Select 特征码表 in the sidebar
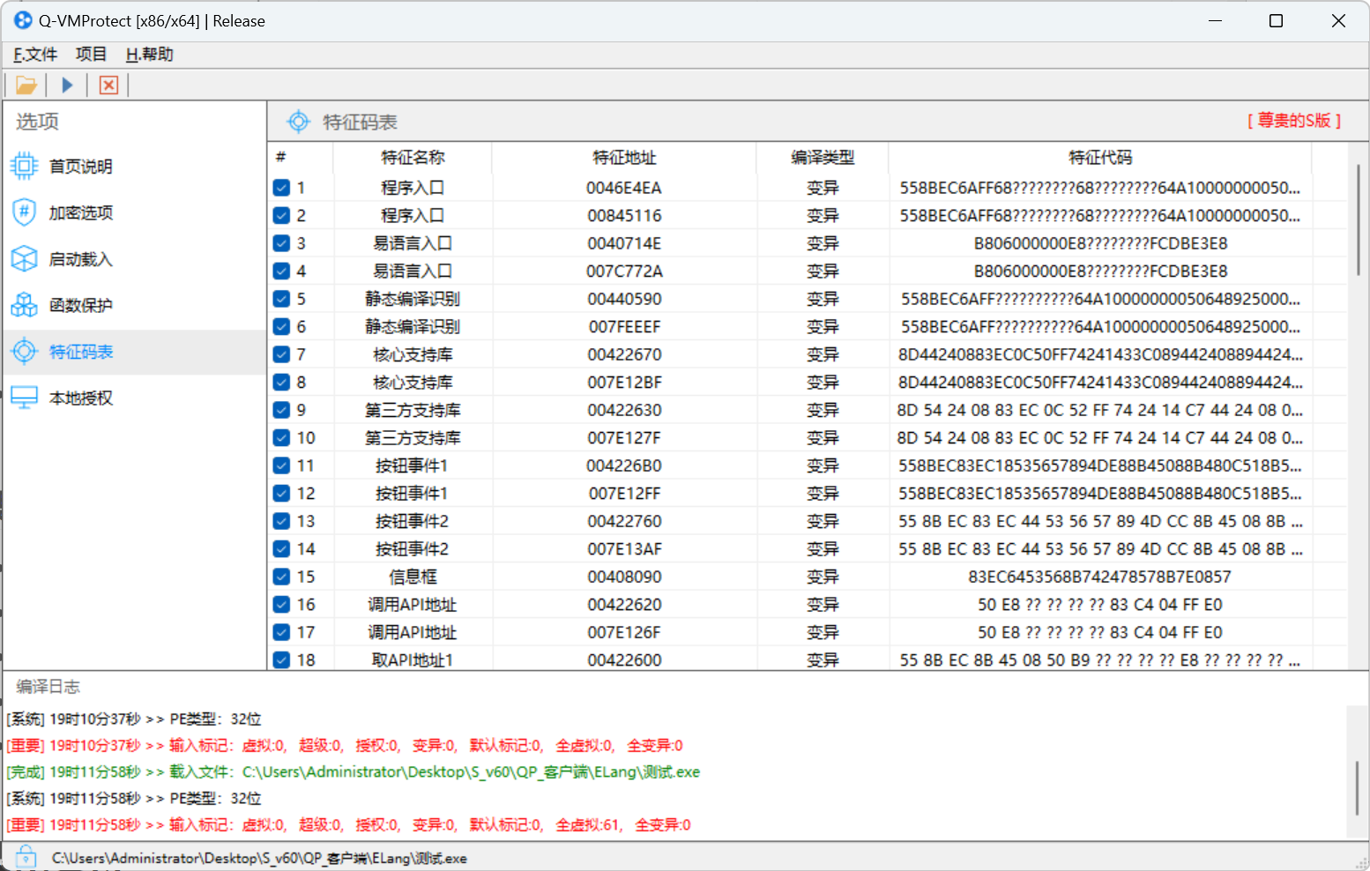This screenshot has width=1370, height=871. (x=81, y=352)
